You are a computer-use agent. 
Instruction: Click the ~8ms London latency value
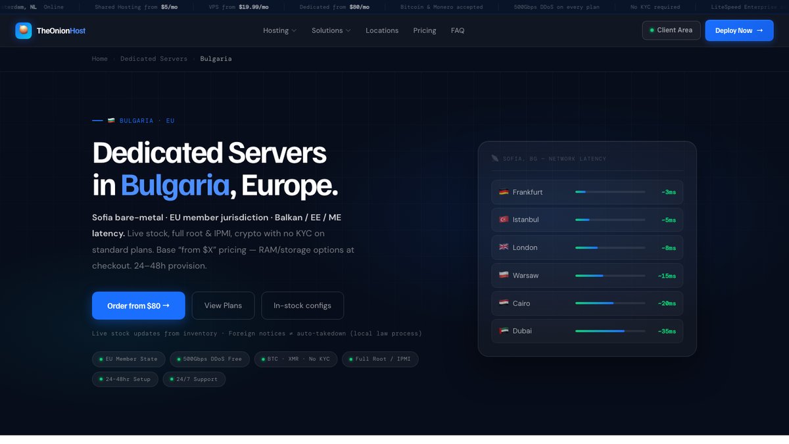(x=669, y=247)
